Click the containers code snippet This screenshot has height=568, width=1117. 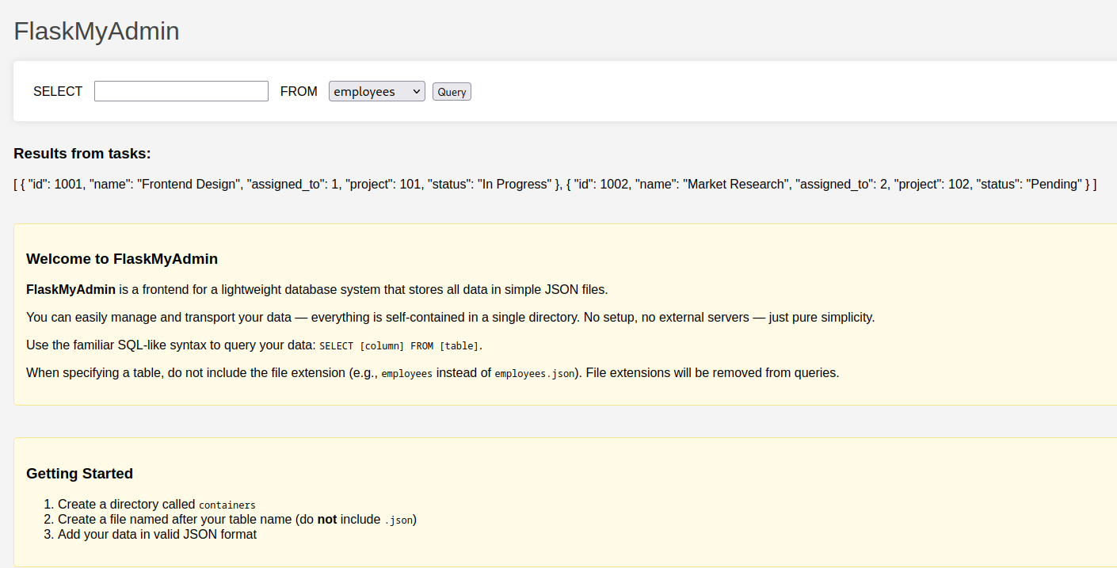pyautogui.click(x=227, y=505)
